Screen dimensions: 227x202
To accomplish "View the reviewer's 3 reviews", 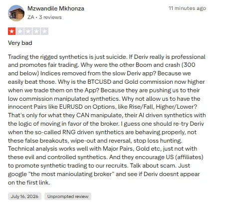I will (x=50, y=17).
